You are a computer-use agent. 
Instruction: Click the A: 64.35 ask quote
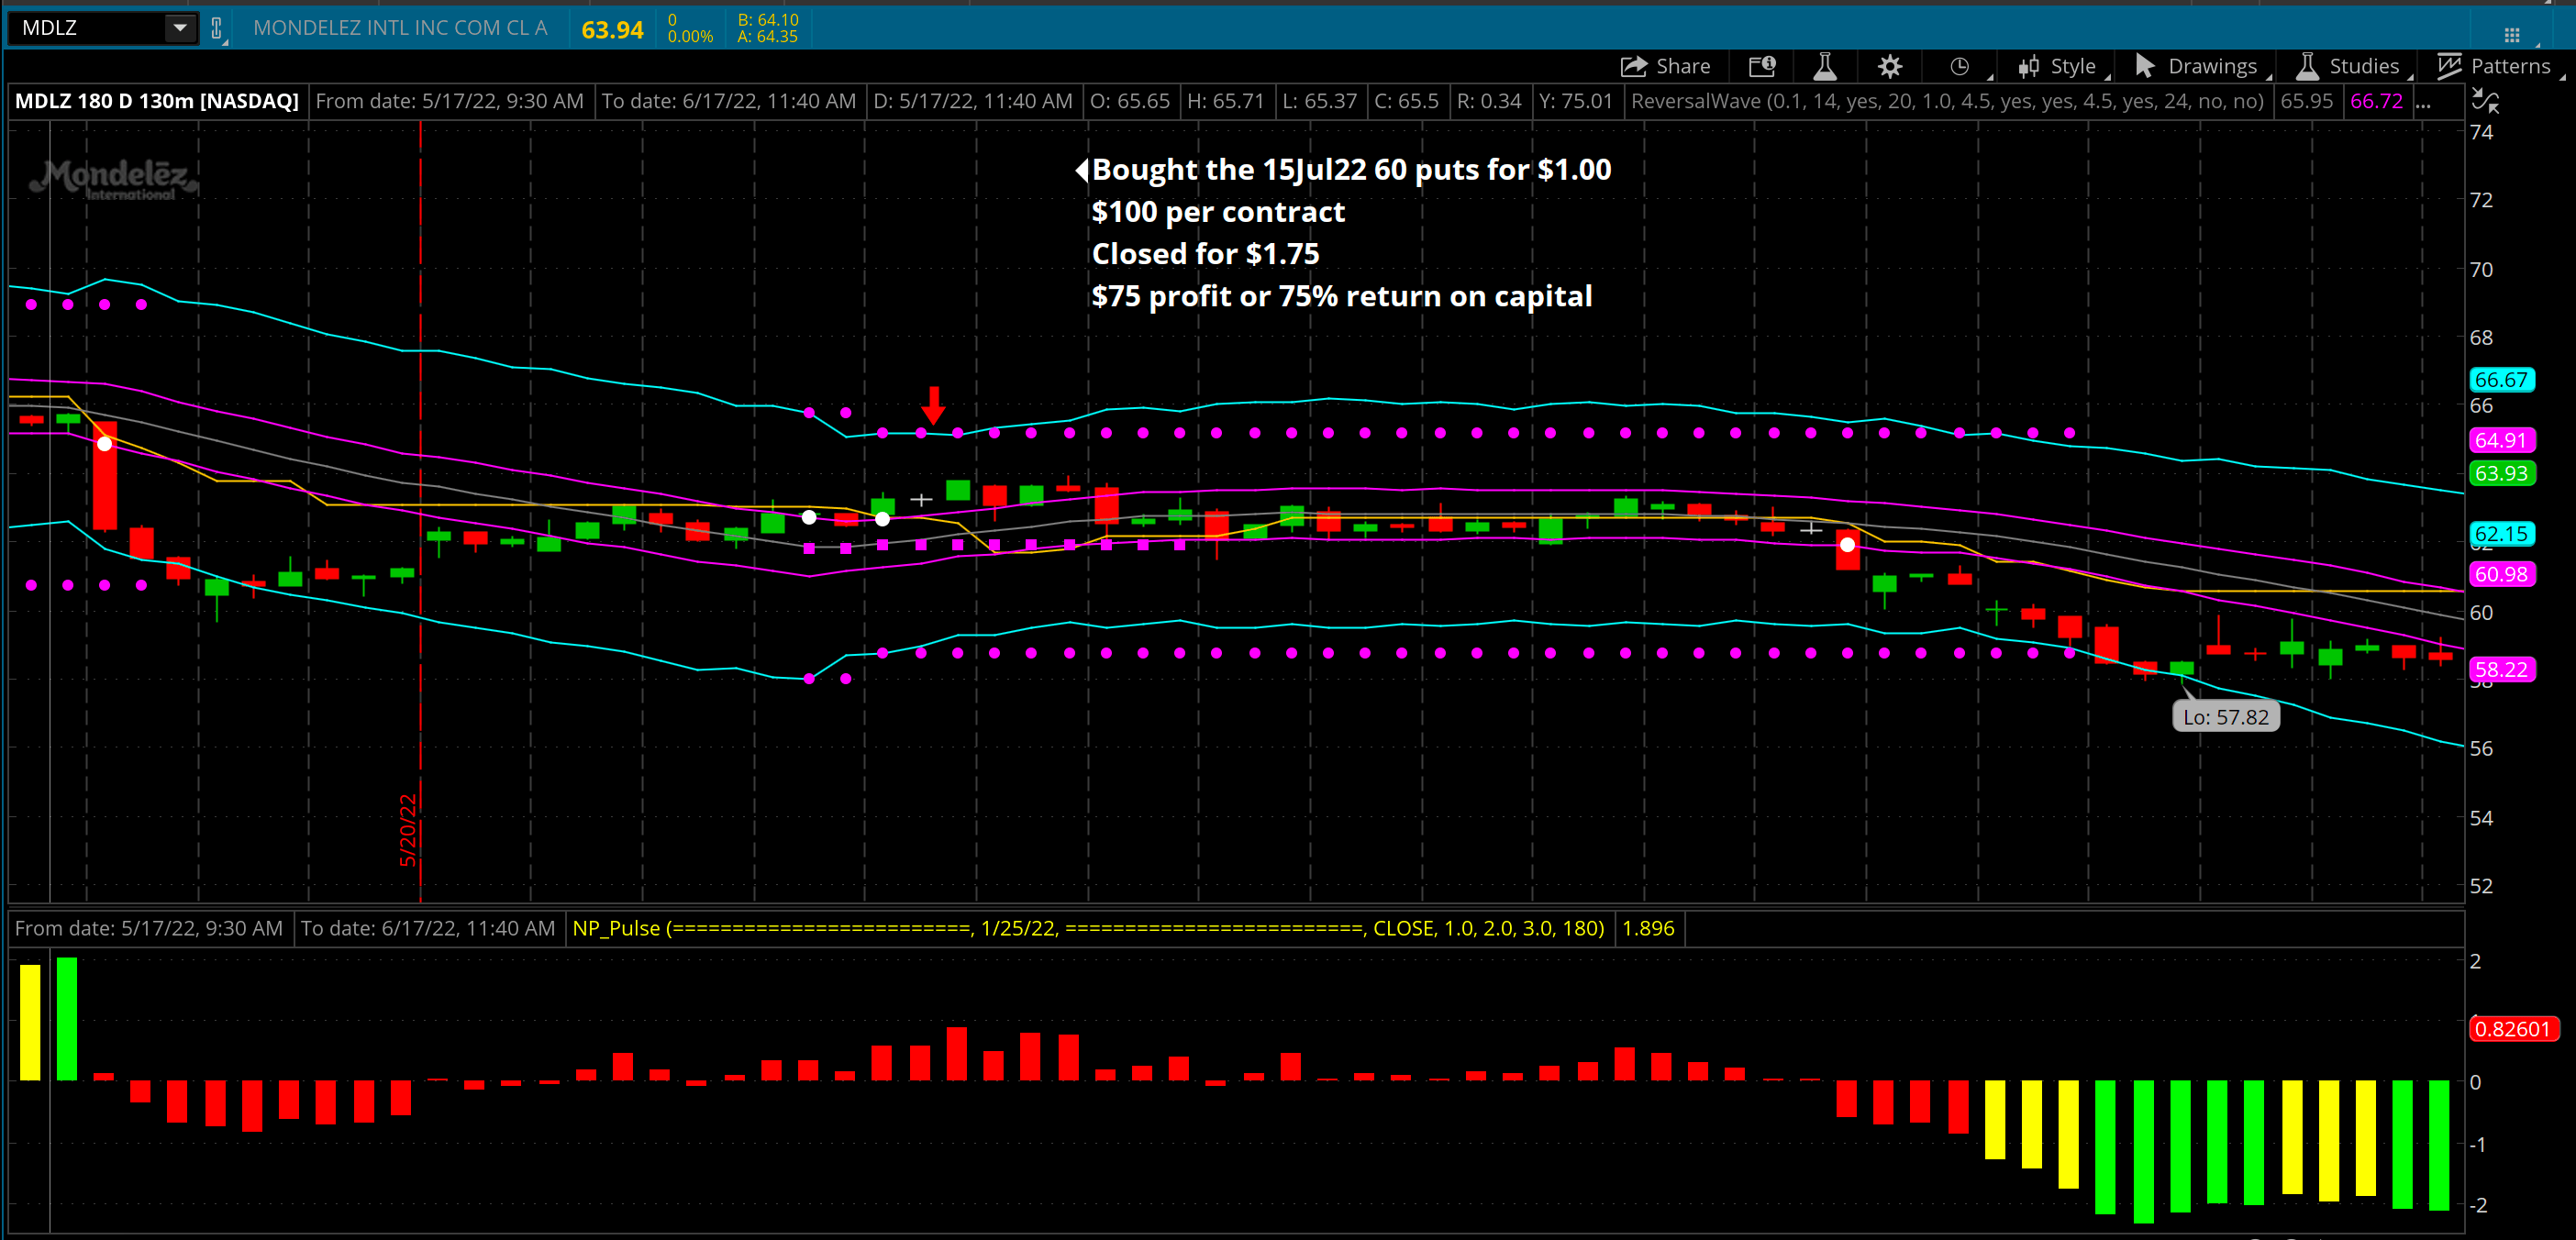pyautogui.click(x=768, y=37)
